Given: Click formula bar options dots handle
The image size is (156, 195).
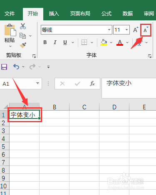Looking at the screenshot, I should click(x=48, y=84).
